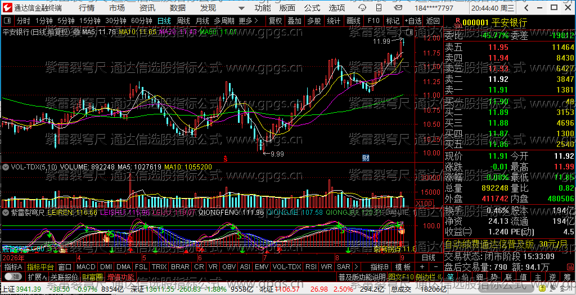Viewport: 576px width, 295px height.
Task: Click the round settings icon beside 紫雷裂穹尺
Action: pos(5,212)
